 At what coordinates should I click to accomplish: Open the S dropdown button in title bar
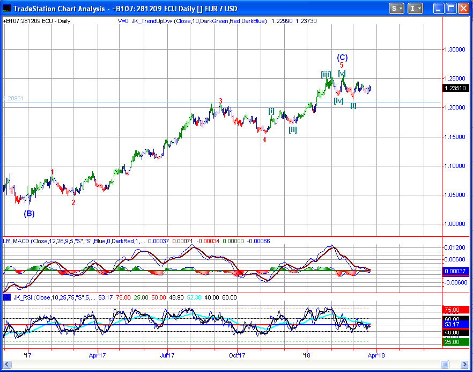[396, 9]
